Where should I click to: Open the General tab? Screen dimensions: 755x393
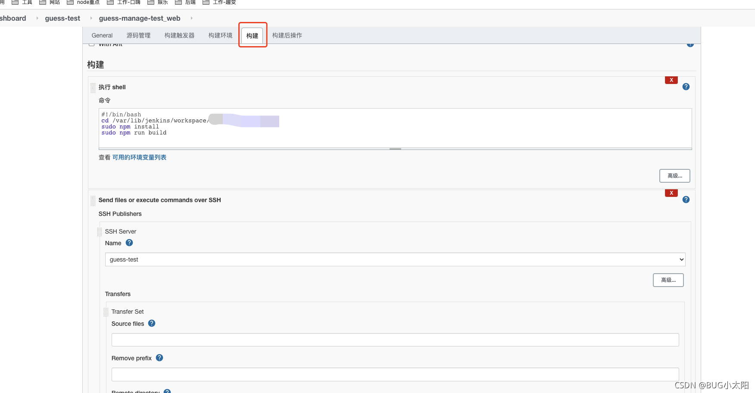[102, 35]
